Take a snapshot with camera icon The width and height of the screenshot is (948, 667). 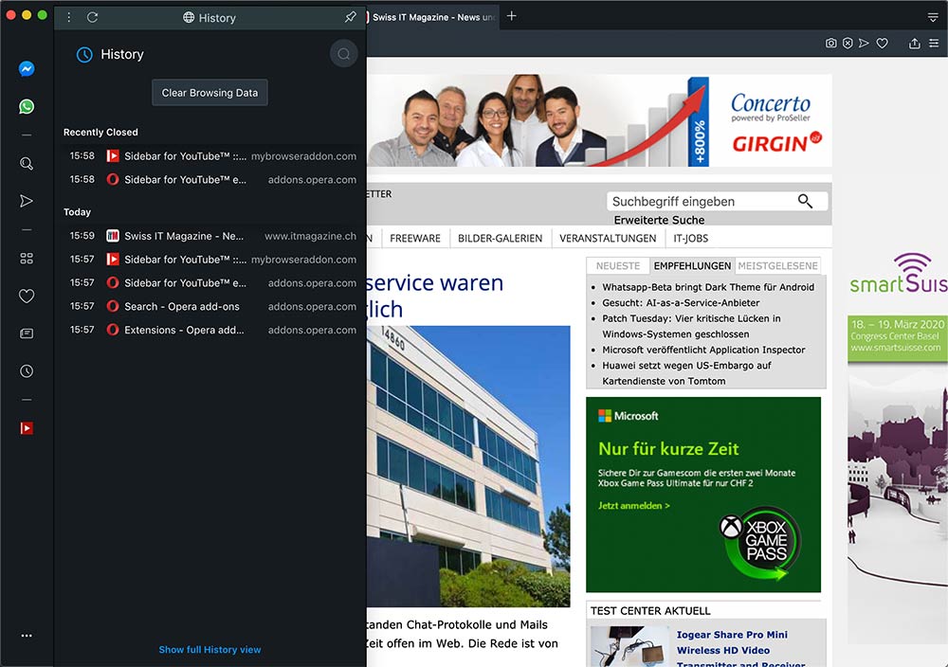pyautogui.click(x=831, y=43)
